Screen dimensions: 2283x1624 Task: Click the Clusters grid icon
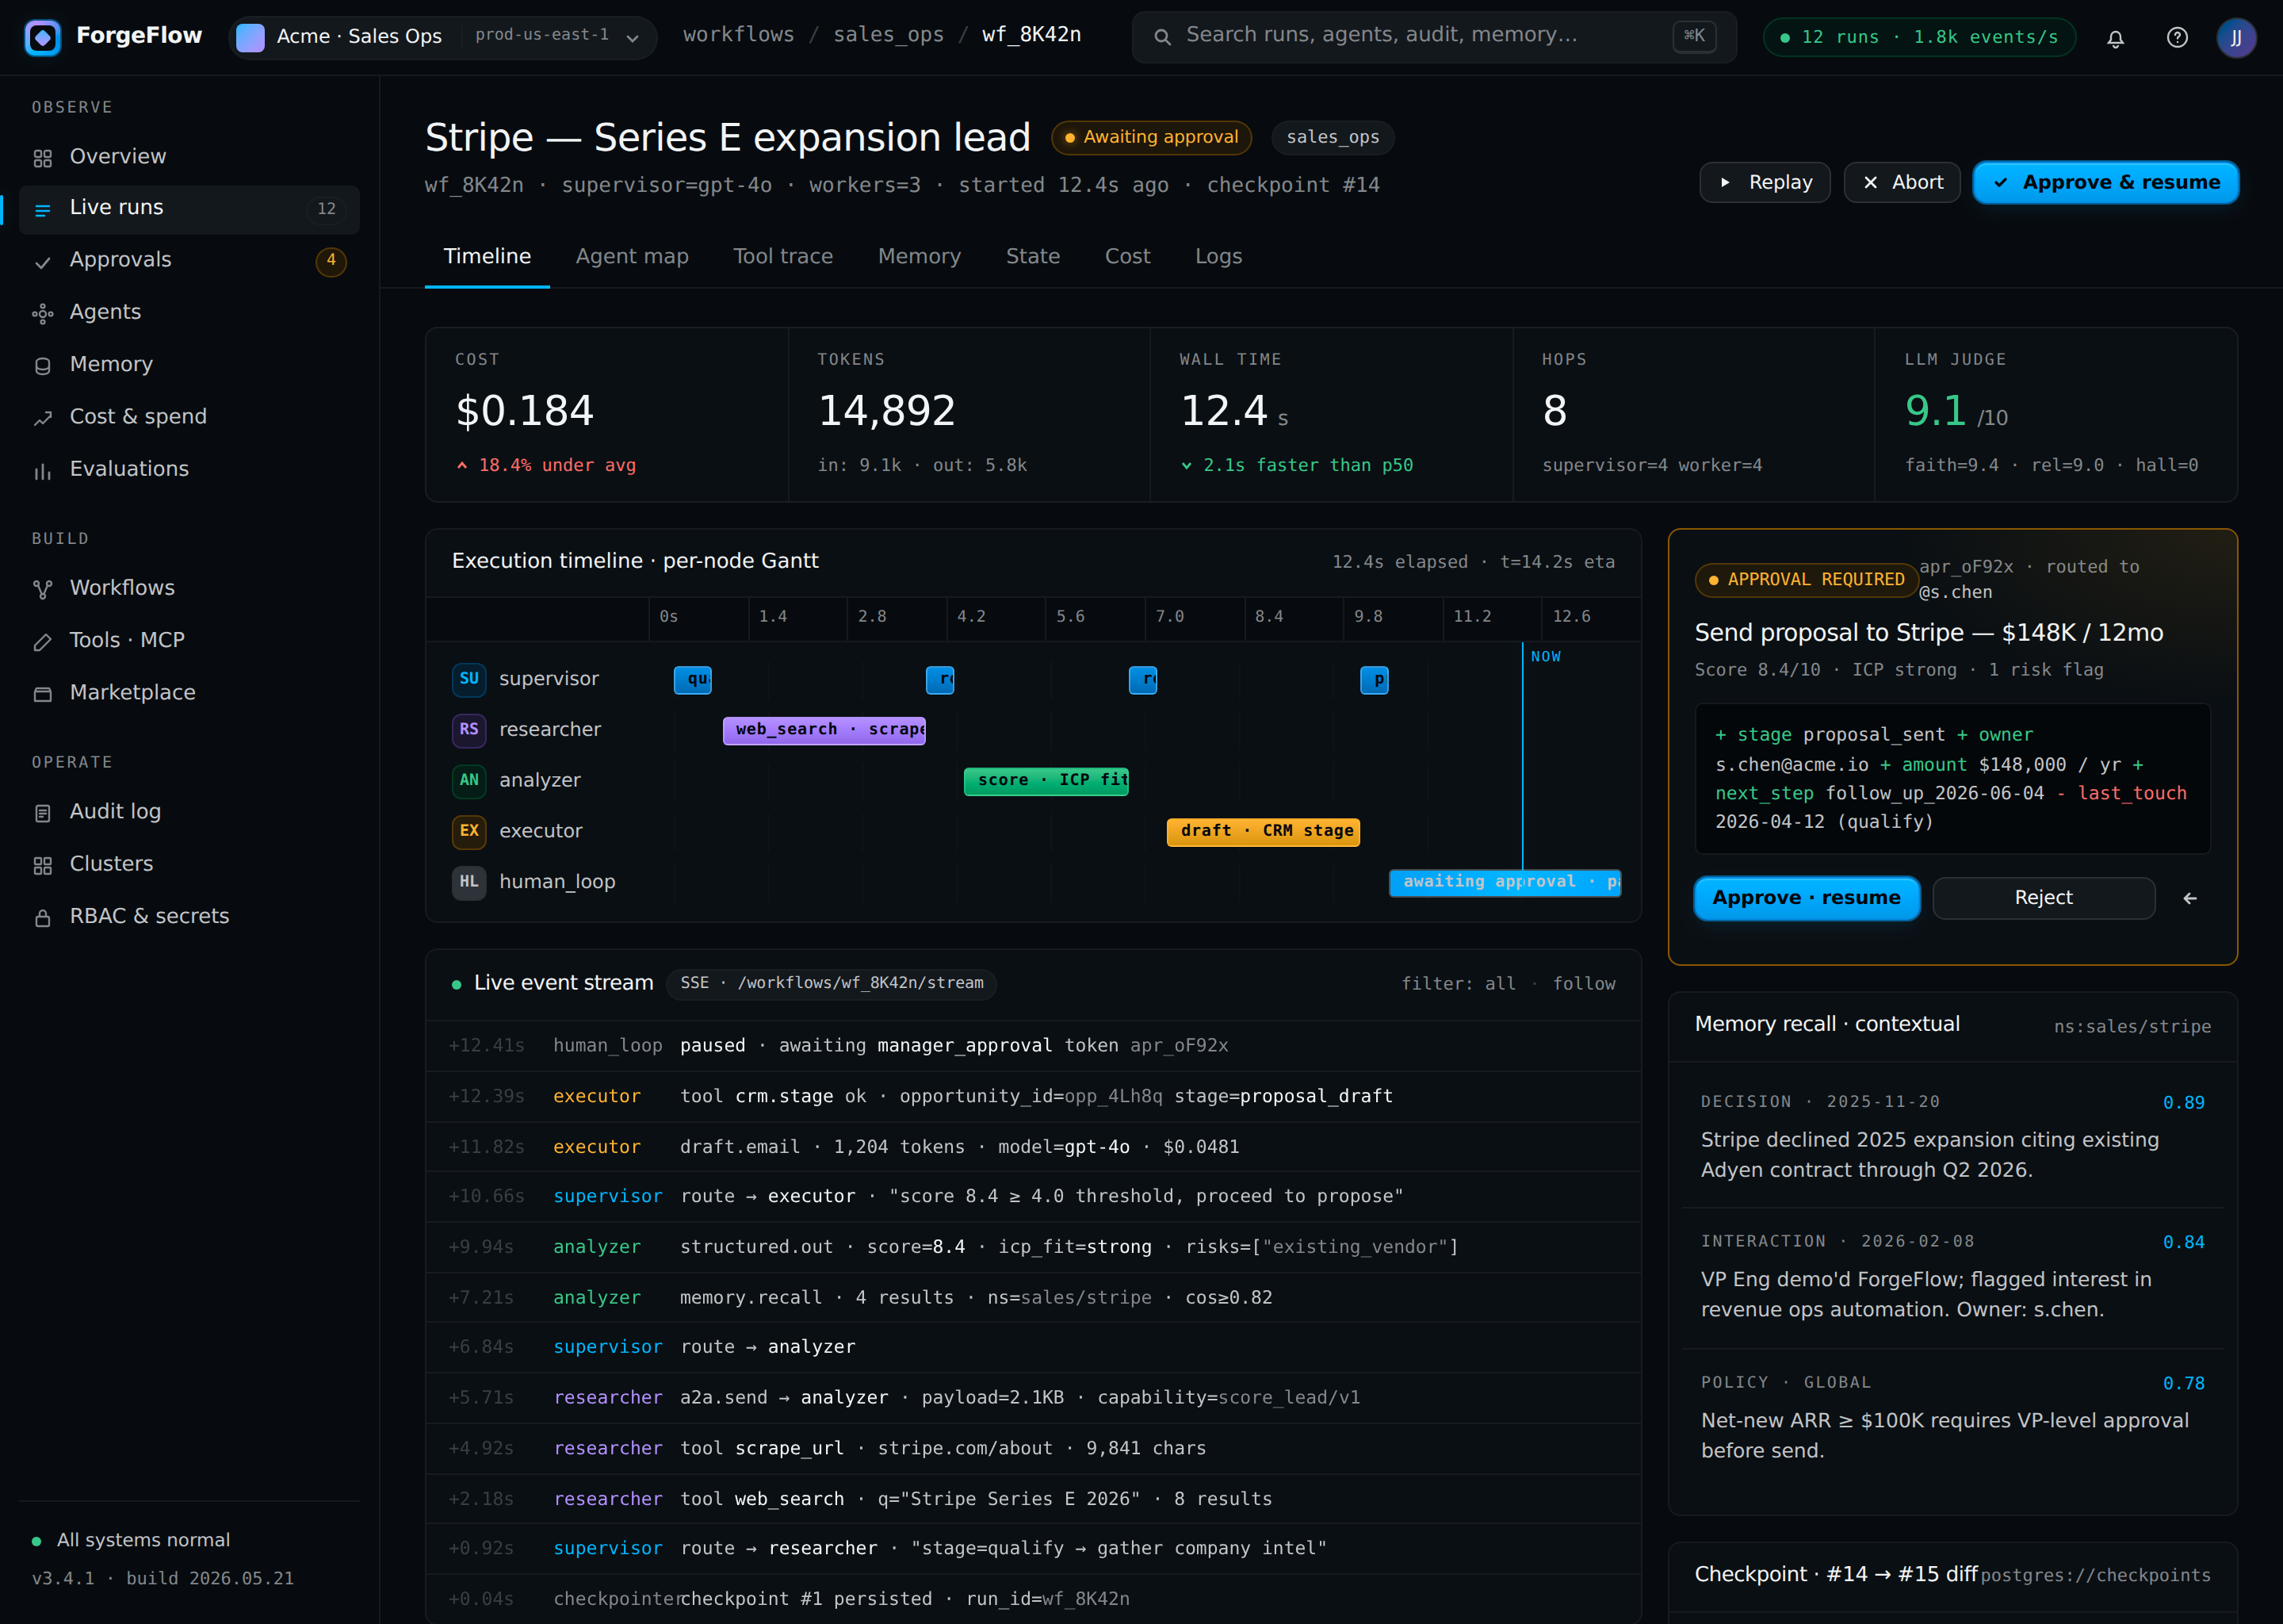click(42, 865)
